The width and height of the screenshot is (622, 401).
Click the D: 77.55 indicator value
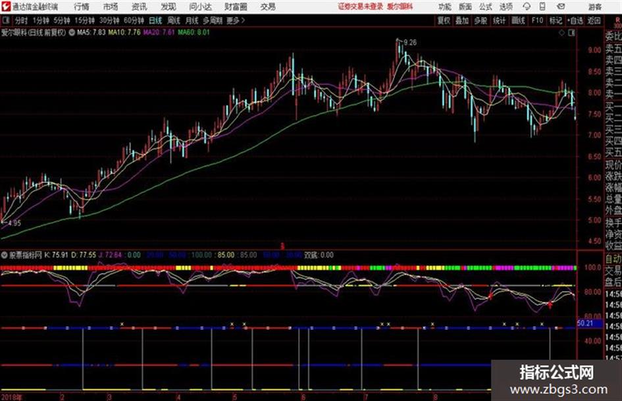(84, 255)
